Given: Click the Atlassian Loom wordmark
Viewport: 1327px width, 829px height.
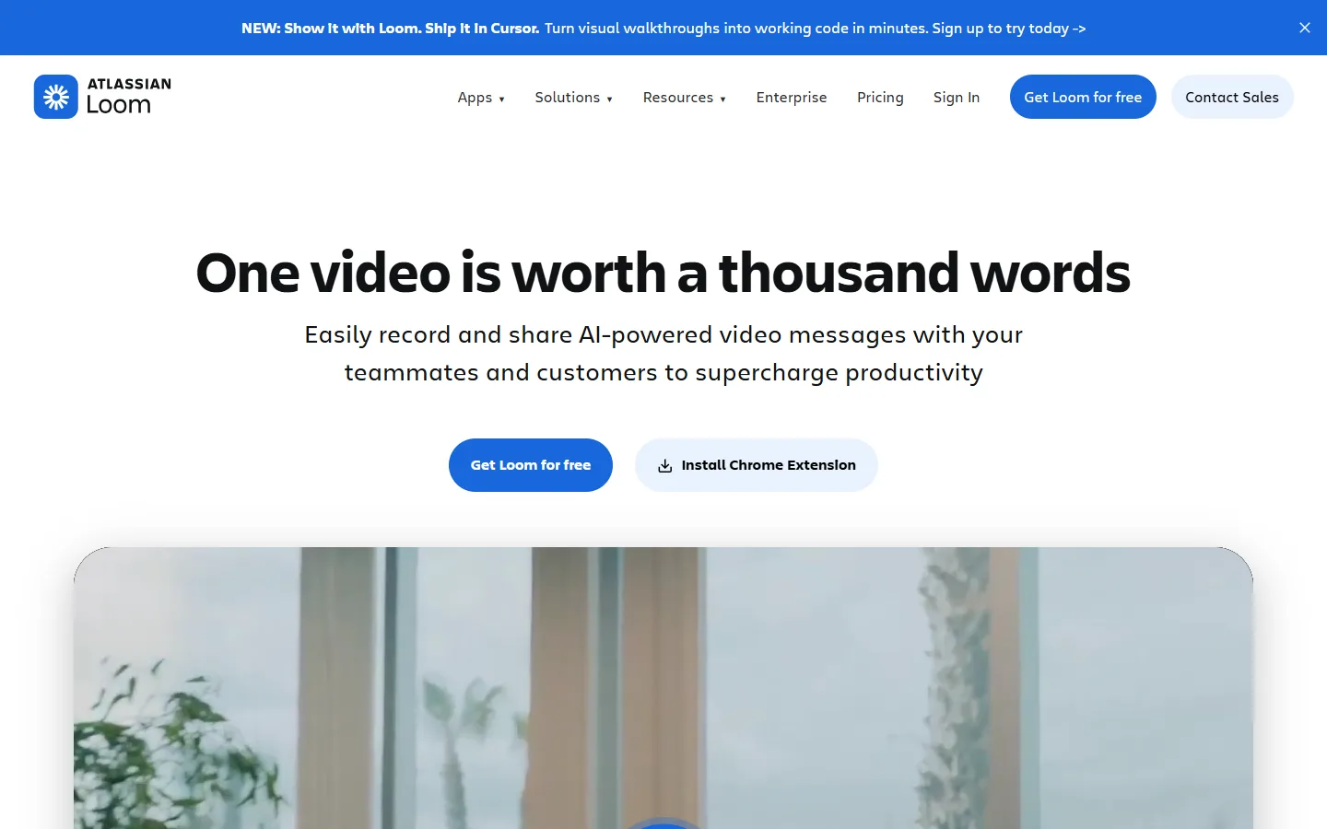Looking at the screenshot, I should tap(129, 97).
